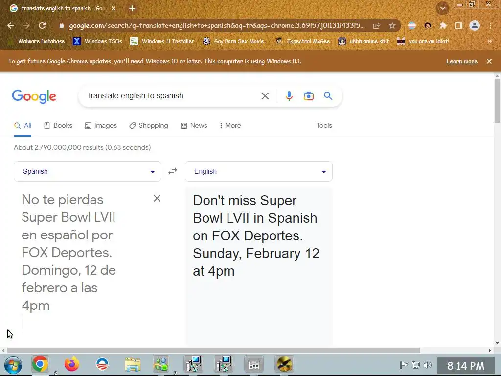Click the English translation output

pyautogui.click(x=256, y=235)
